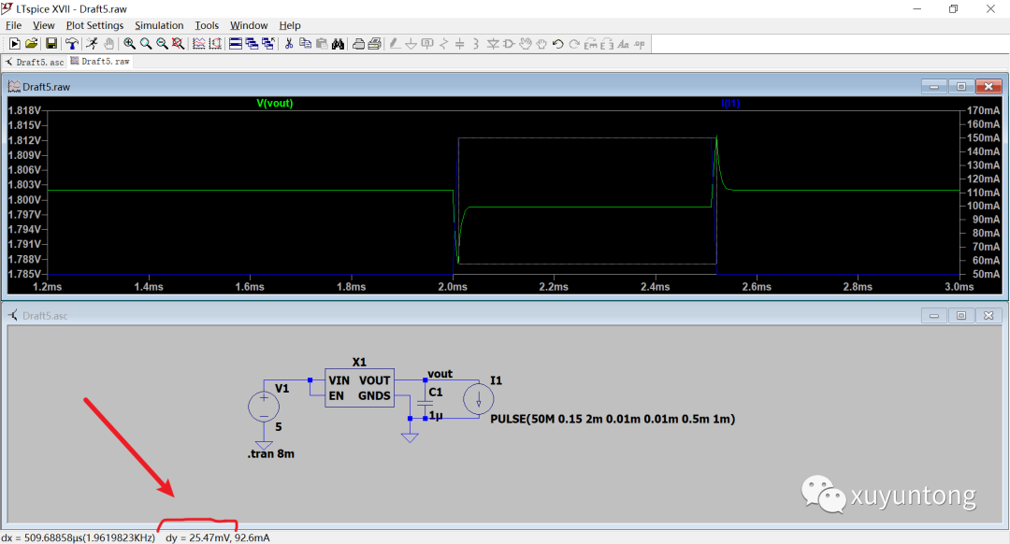1010x544 pixels.
Task: Open Find with the binoculars icon
Action: (338, 44)
